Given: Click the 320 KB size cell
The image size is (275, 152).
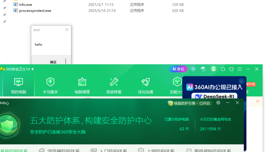Looking at the screenshot, I should tap(178, 11).
